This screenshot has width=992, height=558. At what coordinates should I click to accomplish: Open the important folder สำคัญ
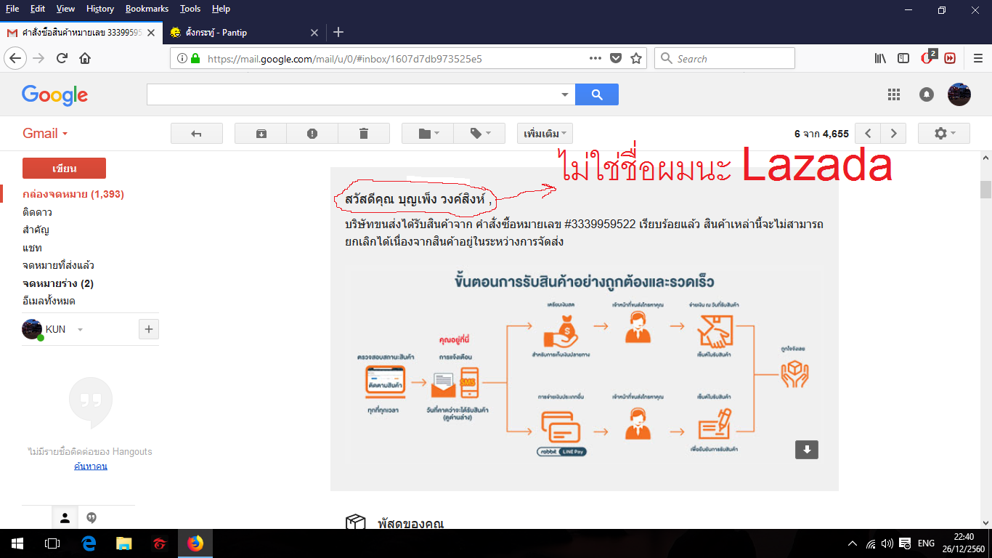pyautogui.click(x=36, y=230)
